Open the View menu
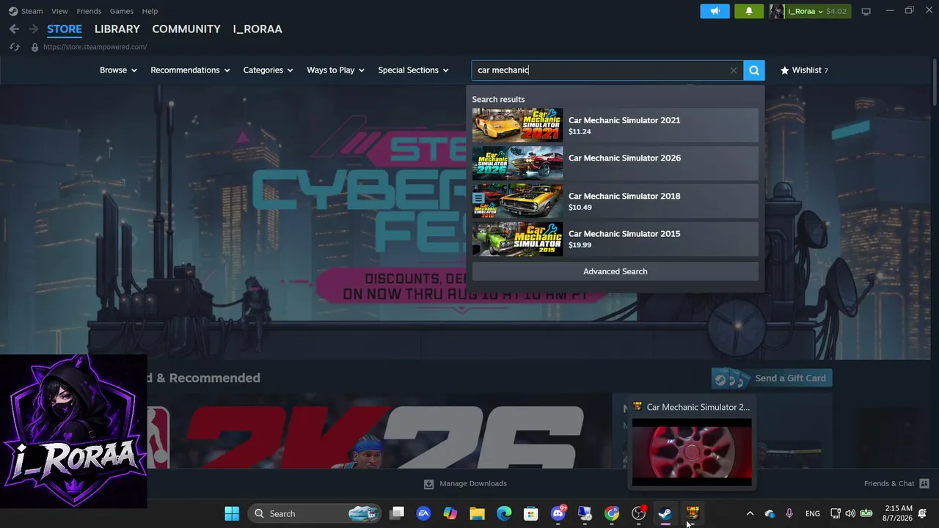This screenshot has height=528, width=939. click(59, 11)
